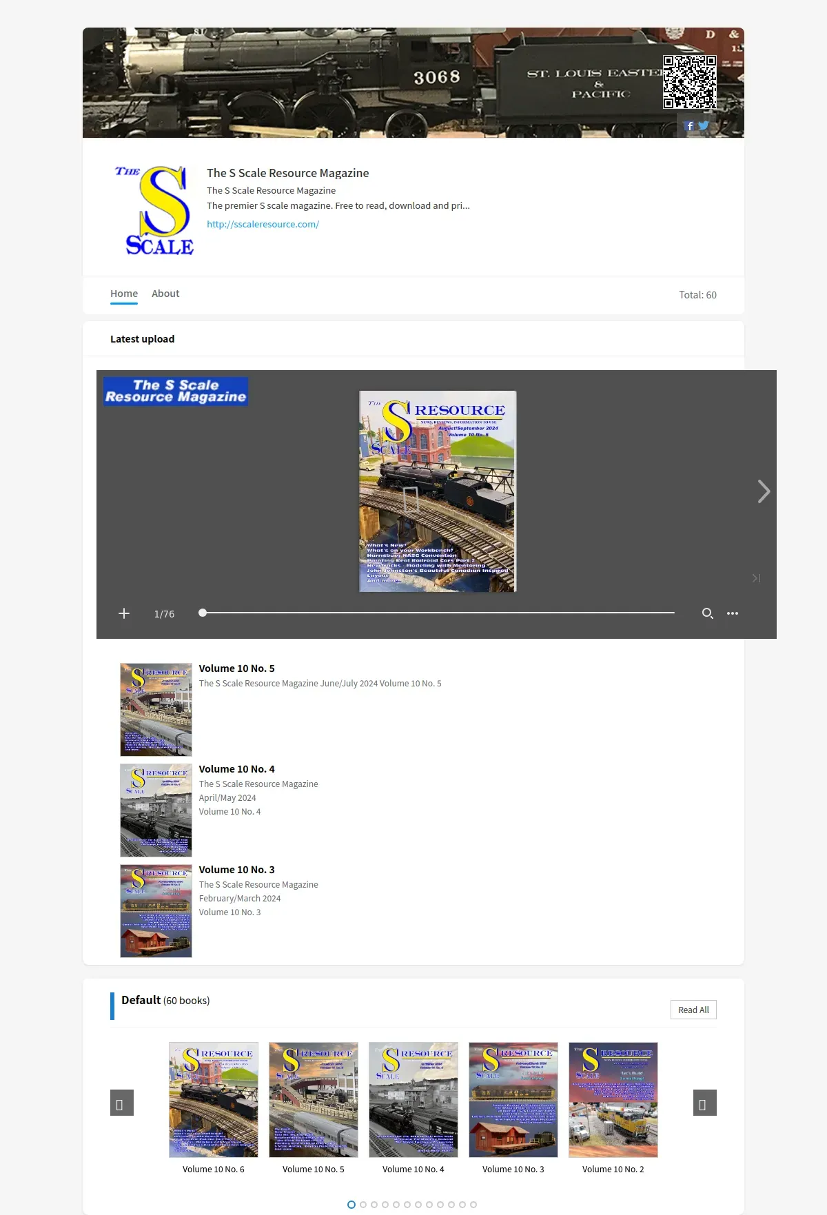The width and height of the screenshot is (827, 1215).
Task: Open Volume 10 No. 4 list thumbnail
Action: 156,810
